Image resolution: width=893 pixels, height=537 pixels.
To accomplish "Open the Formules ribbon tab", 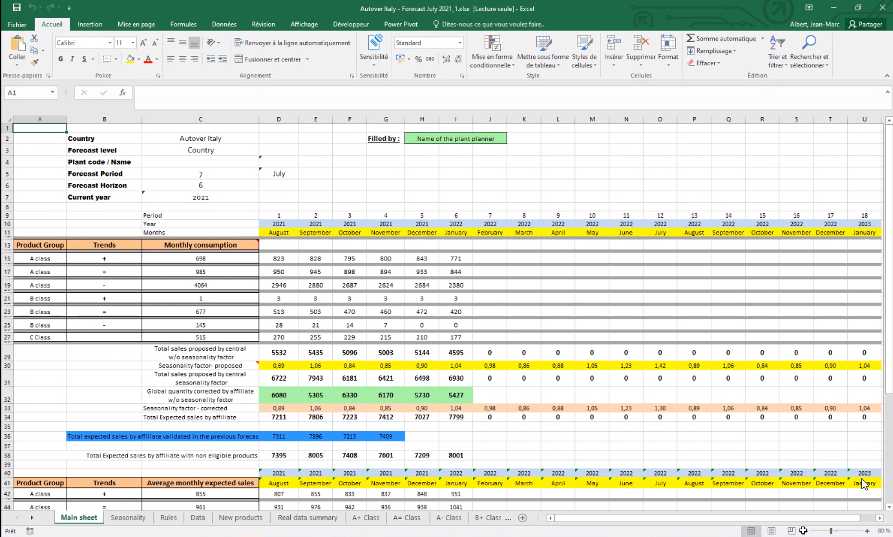I will click(x=184, y=24).
